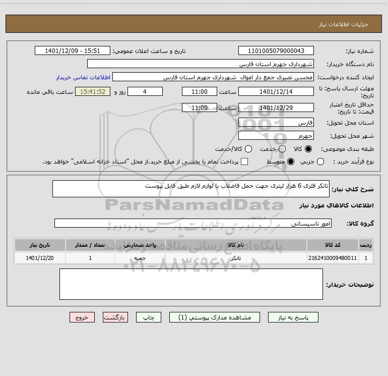The image size is (388, 376).
Task: Click the بازگشت back button
Action: [115, 317]
